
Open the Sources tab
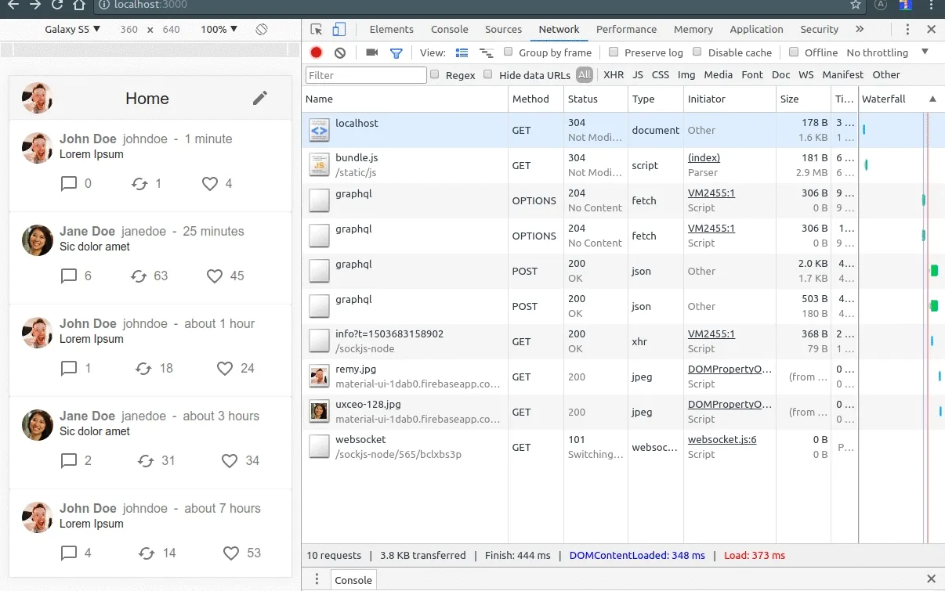click(x=503, y=29)
